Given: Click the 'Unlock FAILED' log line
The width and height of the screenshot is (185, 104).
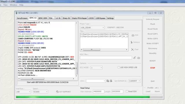Looking at the screenshot, I should coord(24,27).
